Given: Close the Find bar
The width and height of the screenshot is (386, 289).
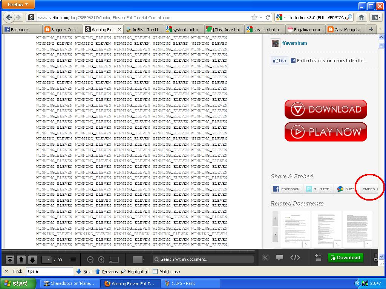Looking at the screenshot, I should pyautogui.click(x=6, y=272).
